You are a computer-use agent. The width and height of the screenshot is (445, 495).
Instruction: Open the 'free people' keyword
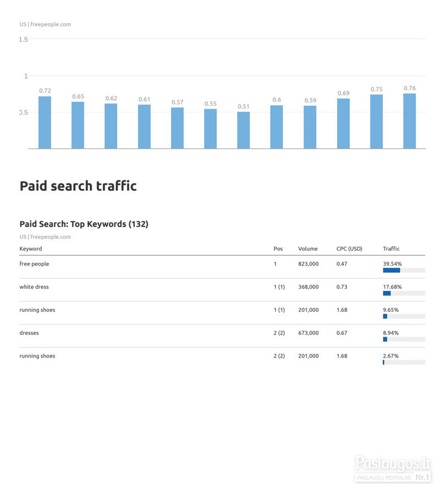click(34, 264)
